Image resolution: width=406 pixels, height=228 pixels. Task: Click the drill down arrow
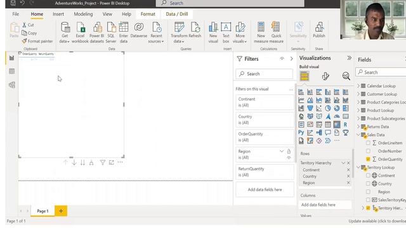[x=74, y=162]
